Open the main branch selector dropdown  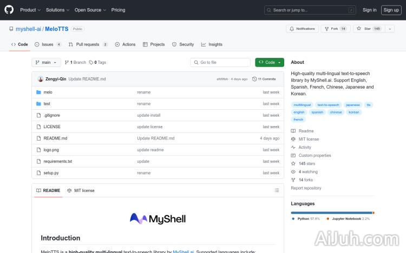coord(45,62)
